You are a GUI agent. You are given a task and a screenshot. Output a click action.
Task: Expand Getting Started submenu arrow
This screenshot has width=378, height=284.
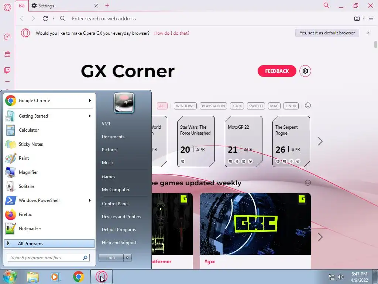point(90,116)
